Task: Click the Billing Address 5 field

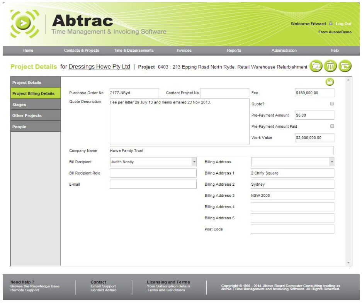Action: (292, 218)
